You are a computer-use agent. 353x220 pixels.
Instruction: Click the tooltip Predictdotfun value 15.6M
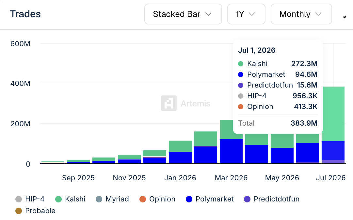(307, 85)
